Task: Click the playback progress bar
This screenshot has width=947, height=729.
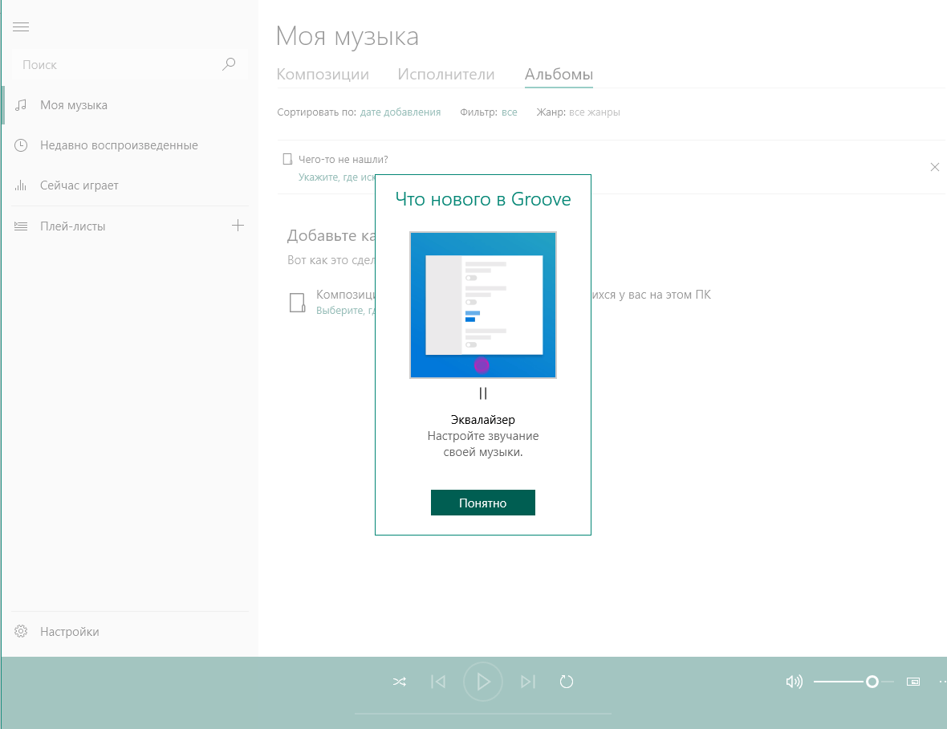Action: 482,713
